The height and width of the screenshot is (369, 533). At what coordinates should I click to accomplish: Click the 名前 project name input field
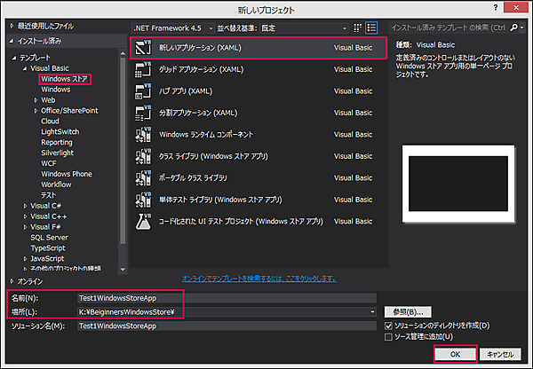tap(222, 298)
